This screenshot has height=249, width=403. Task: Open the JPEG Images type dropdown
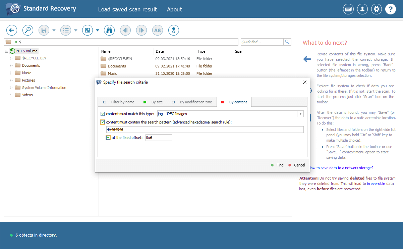(x=300, y=114)
